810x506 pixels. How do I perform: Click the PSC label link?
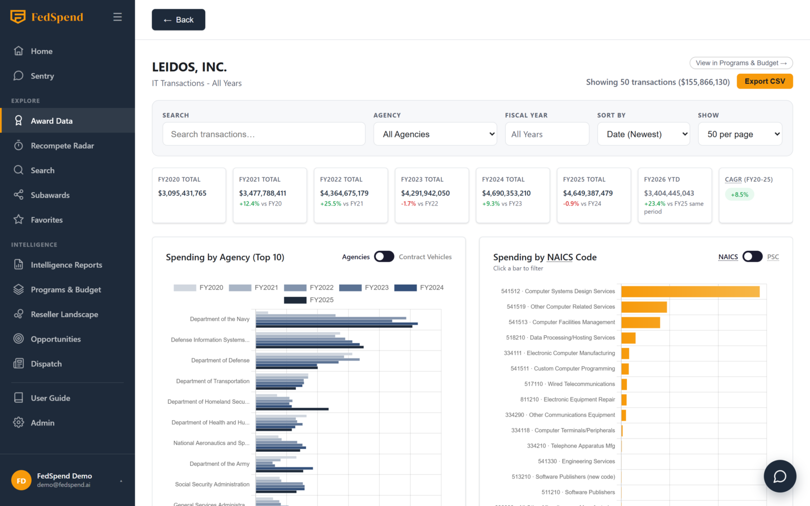[773, 257]
